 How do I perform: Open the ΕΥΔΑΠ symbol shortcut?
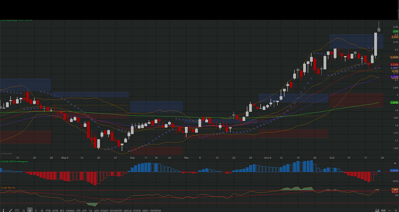[104, 210]
